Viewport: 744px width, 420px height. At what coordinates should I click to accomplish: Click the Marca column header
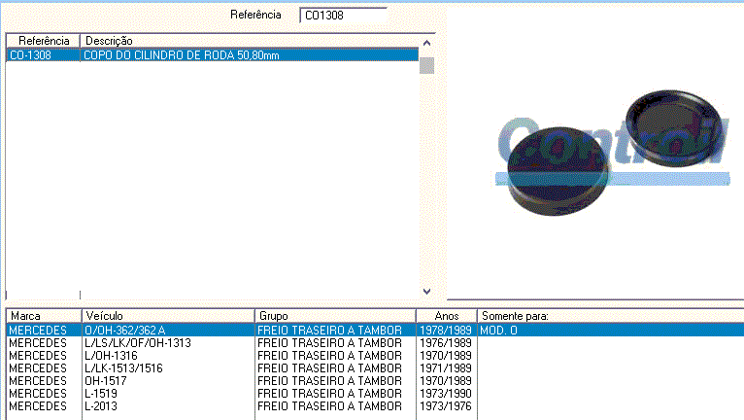tap(43, 316)
